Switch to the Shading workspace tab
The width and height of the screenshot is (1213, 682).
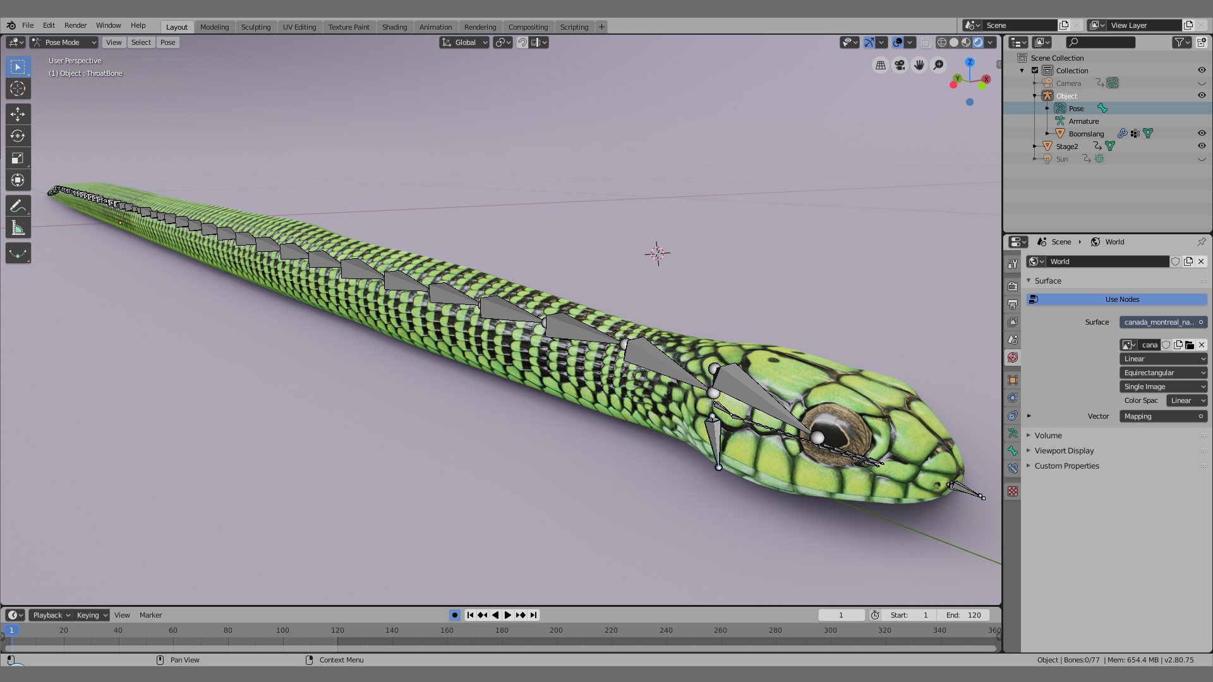tap(394, 27)
